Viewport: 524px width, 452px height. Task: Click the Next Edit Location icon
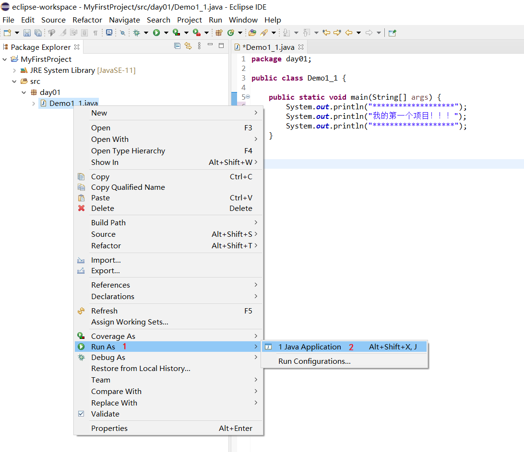337,33
